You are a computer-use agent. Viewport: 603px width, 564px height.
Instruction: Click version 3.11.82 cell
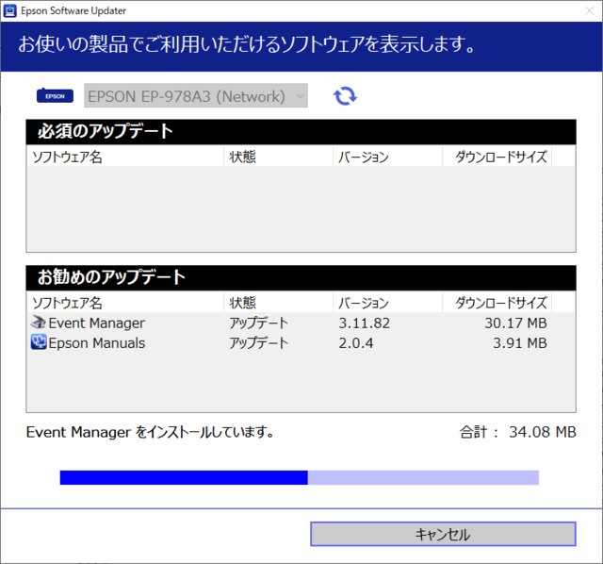tap(365, 323)
